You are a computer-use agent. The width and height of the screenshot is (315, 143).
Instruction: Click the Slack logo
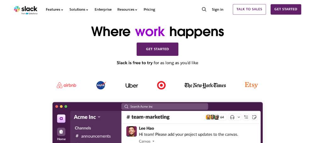(26, 9)
